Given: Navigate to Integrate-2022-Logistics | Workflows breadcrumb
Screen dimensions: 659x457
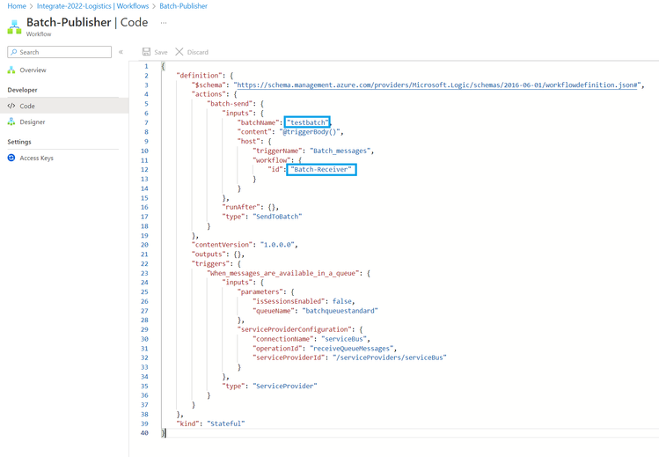Looking at the screenshot, I should click(x=92, y=6).
